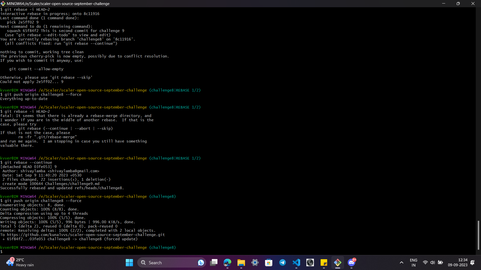481x270 pixels.
Task: Open Discord showing 9+ notifications
Action: (351, 262)
